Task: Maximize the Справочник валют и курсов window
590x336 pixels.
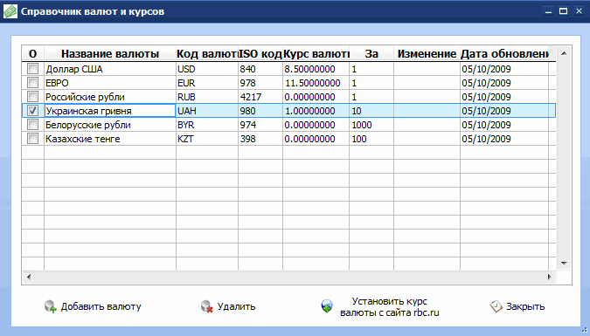Action: (563, 11)
